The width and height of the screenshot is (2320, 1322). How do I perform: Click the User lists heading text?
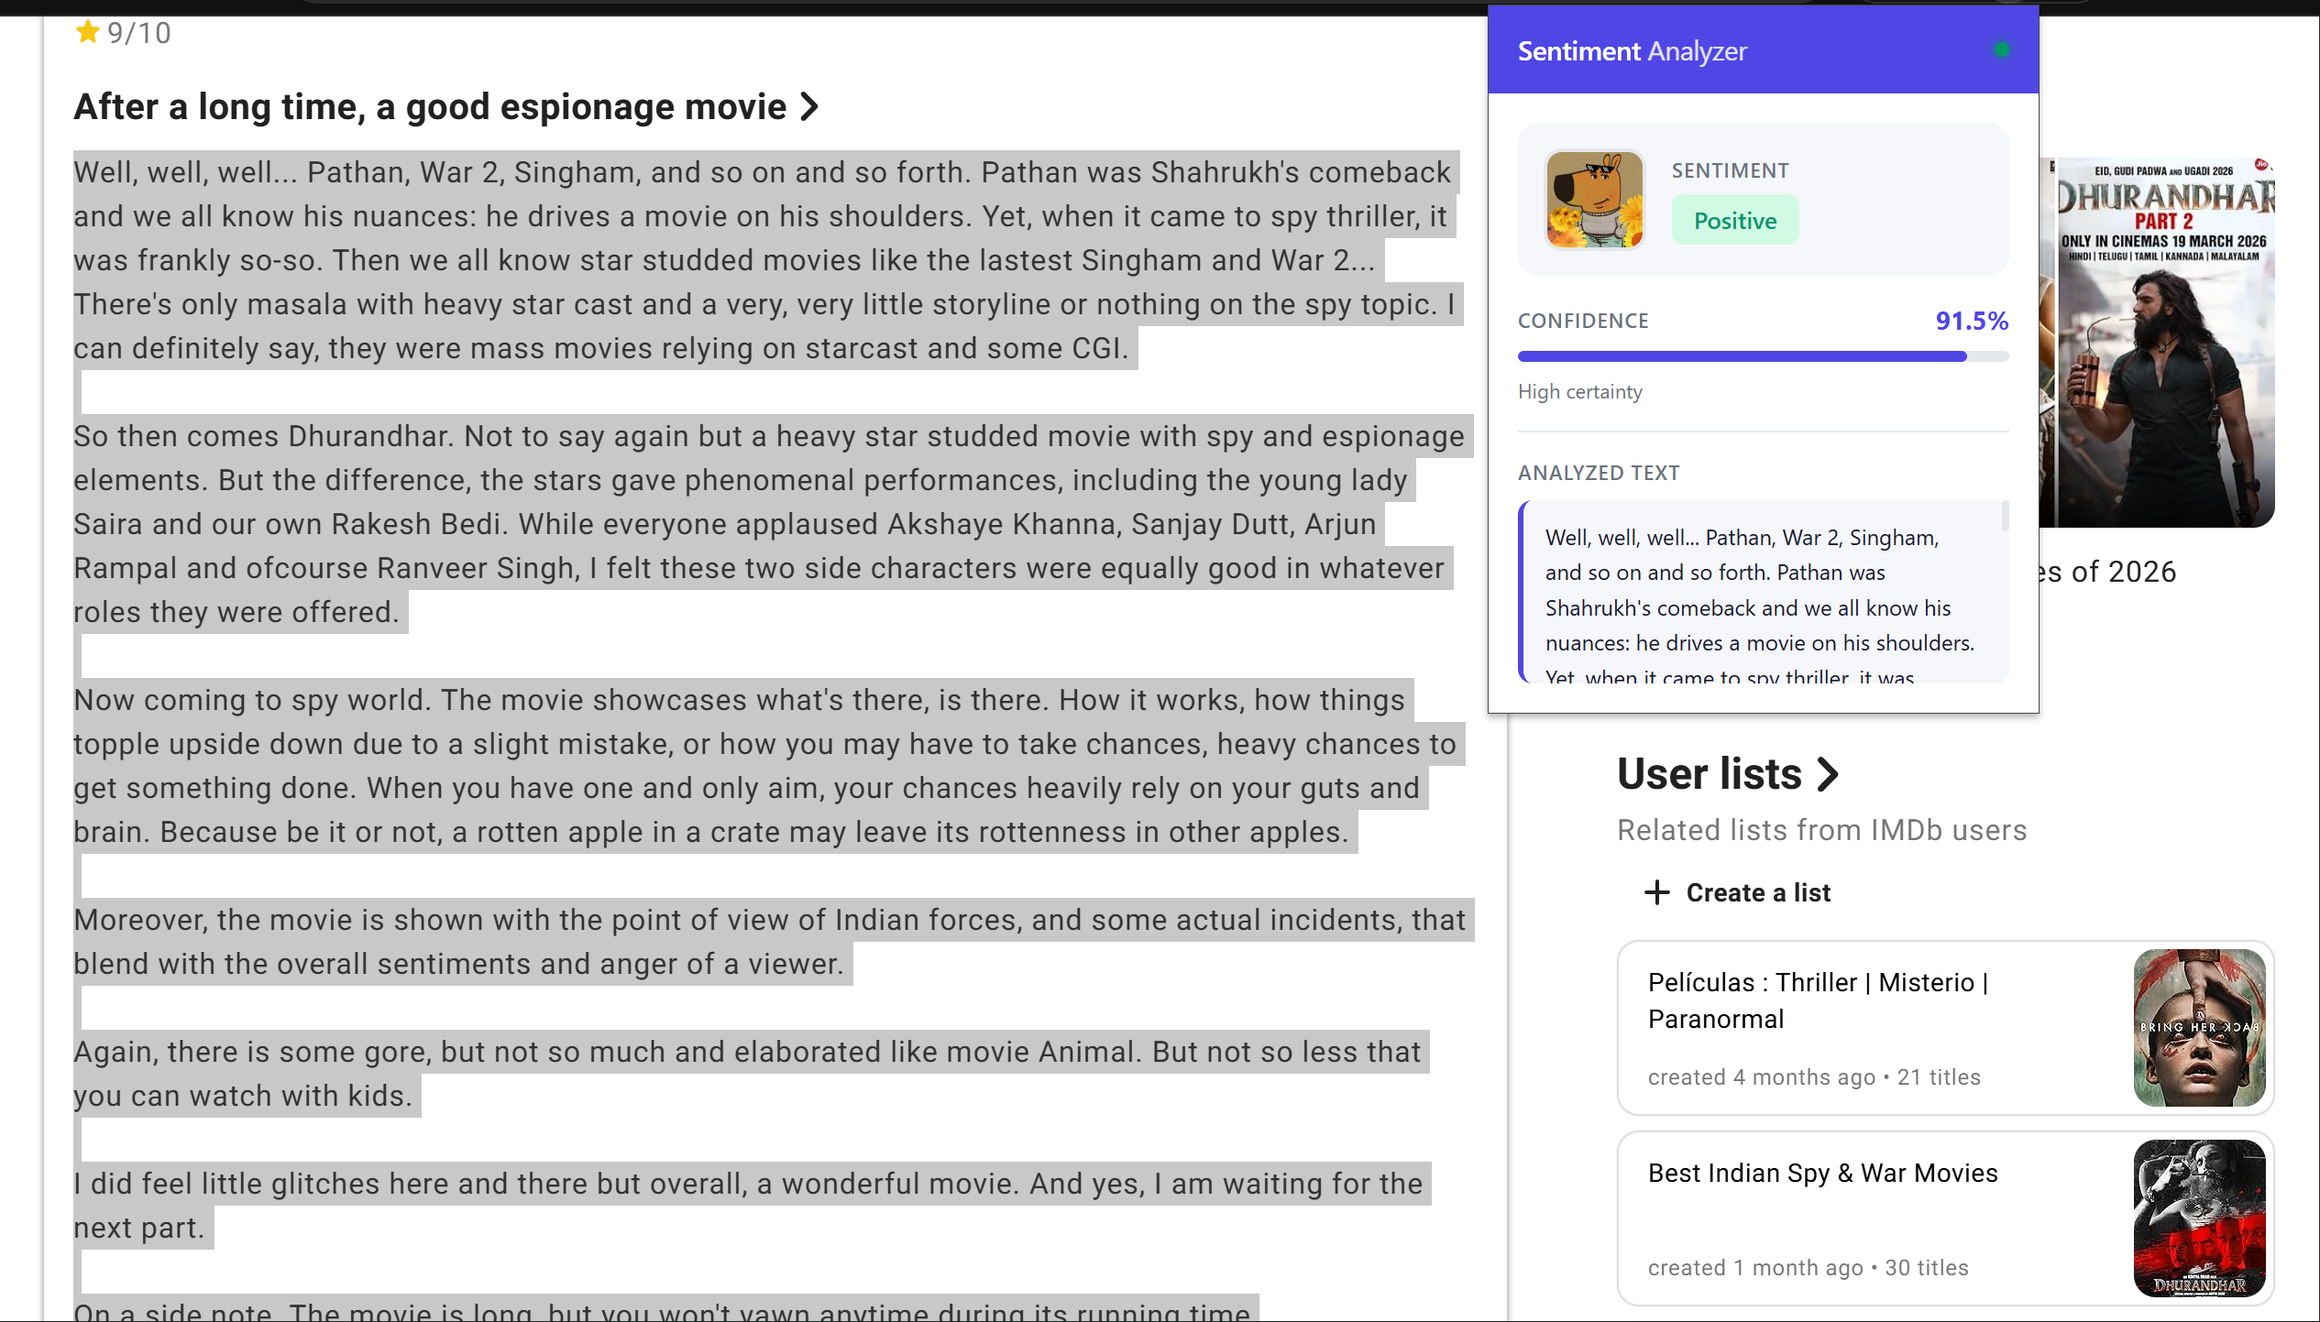[1709, 774]
